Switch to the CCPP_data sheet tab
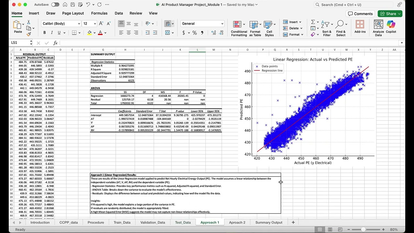 click(69, 222)
